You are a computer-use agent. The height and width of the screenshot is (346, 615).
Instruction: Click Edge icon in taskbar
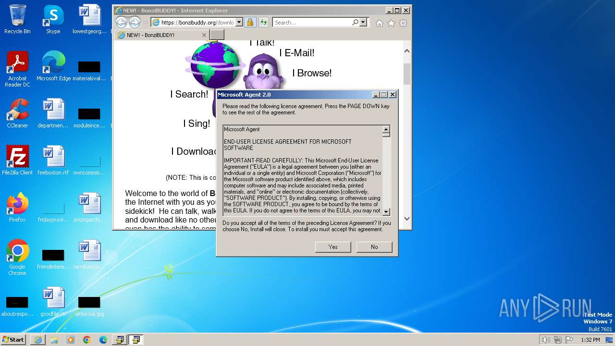coord(103,340)
